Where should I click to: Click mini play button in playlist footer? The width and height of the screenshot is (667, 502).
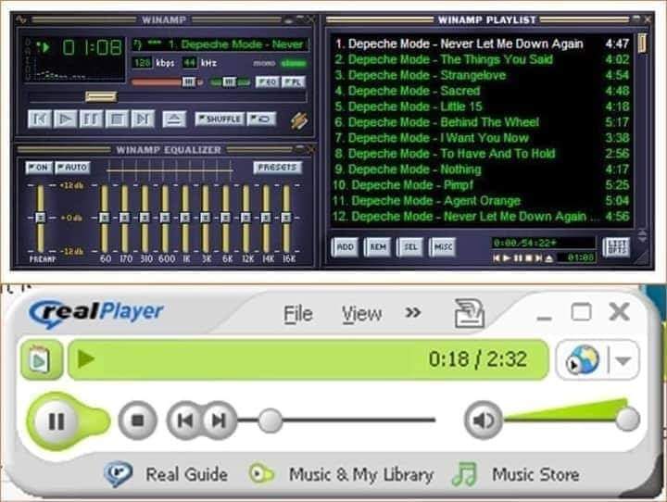pos(506,258)
